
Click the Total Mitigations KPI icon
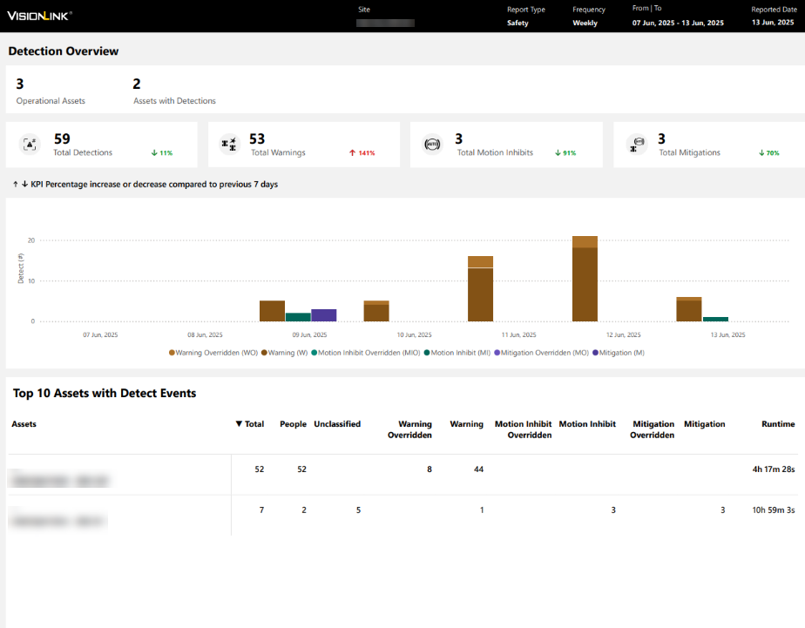638,145
